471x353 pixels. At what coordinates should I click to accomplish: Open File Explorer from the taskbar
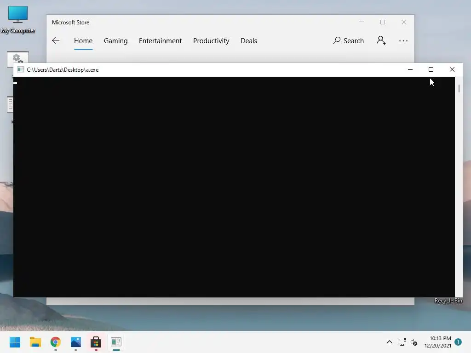35,342
